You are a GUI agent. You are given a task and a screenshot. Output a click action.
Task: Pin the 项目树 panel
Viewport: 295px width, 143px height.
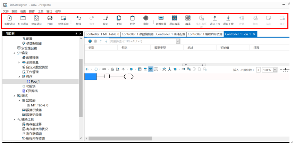[76, 33]
